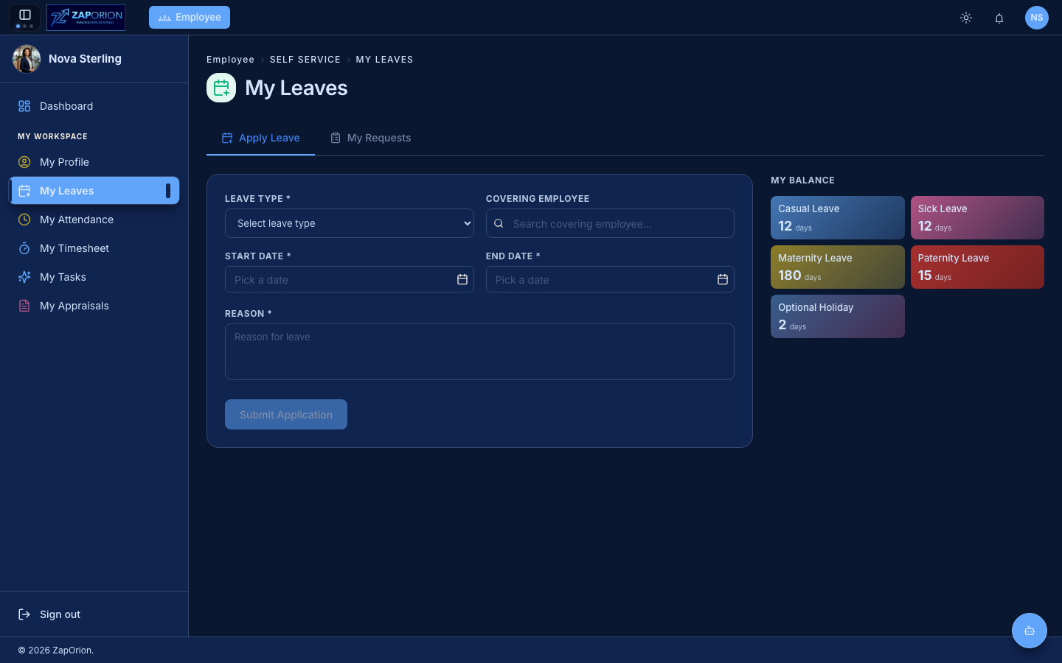Sign out of the account

[94, 614]
